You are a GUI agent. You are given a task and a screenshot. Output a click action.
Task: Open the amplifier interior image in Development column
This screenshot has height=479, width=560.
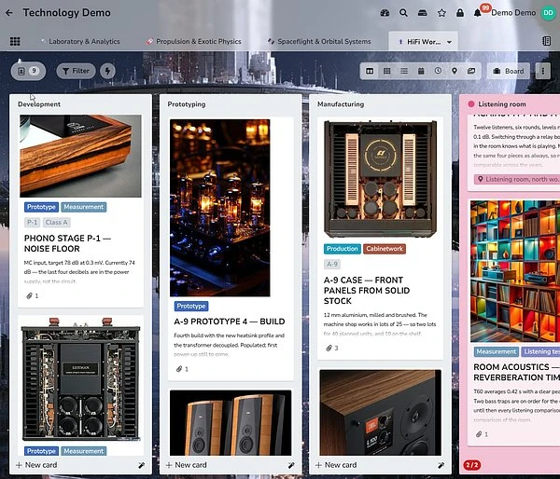coord(80,379)
